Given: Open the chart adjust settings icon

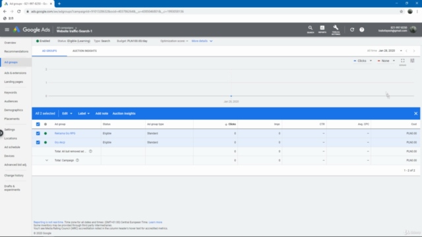Looking at the screenshot, I should [412, 61].
